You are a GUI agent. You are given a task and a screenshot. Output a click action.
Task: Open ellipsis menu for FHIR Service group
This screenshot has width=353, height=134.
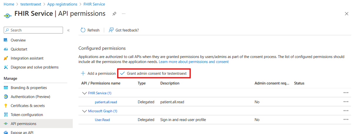(x=346, y=93)
